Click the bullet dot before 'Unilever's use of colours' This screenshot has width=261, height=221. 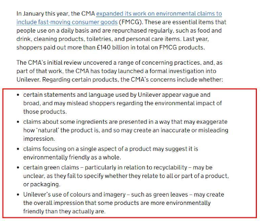(18, 195)
